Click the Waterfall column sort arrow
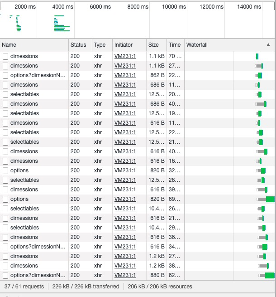The height and width of the screenshot is (297, 276). [268, 45]
